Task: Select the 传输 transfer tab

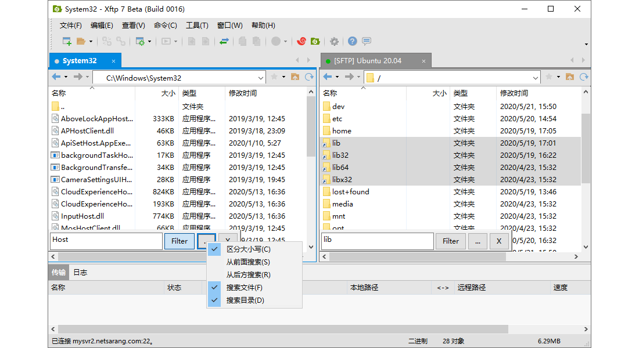Action: [x=59, y=272]
